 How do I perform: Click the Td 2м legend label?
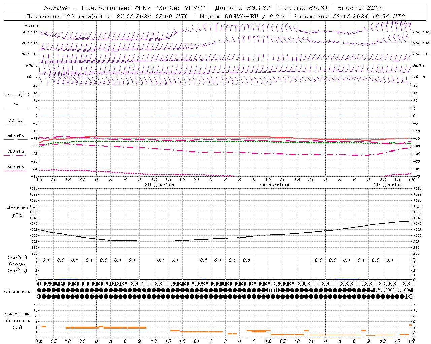click(x=15, y=120)
